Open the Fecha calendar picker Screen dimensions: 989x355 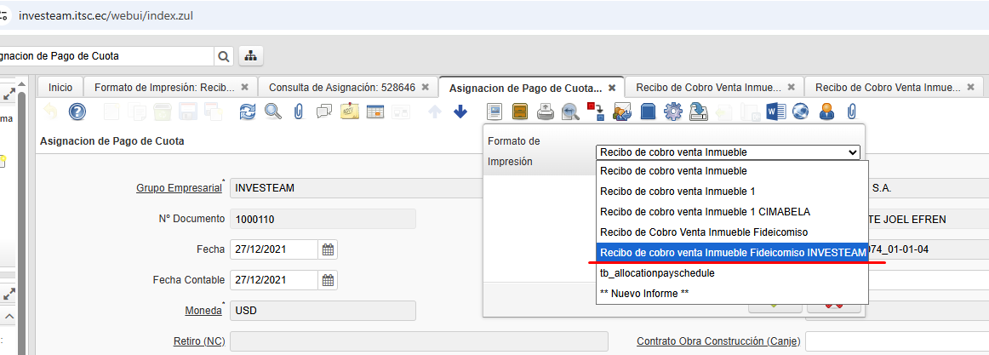328,249
